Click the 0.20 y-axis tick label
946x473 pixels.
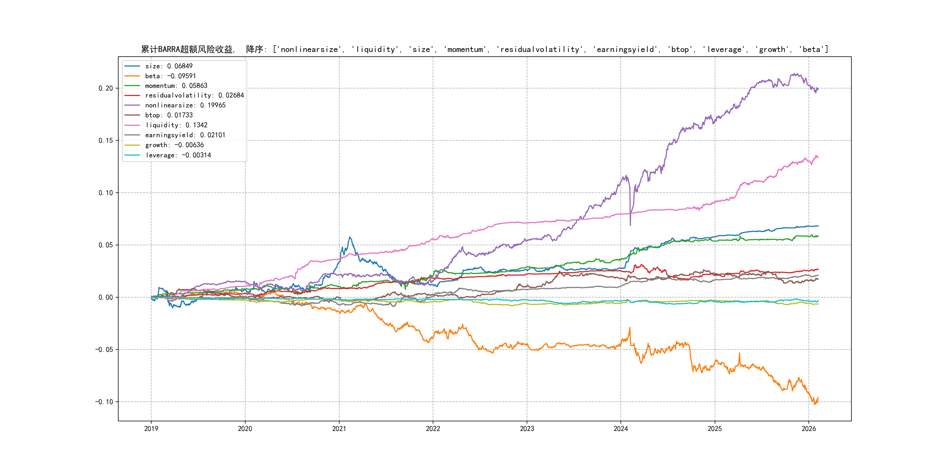pyautogui.click(x=106, y=88)
